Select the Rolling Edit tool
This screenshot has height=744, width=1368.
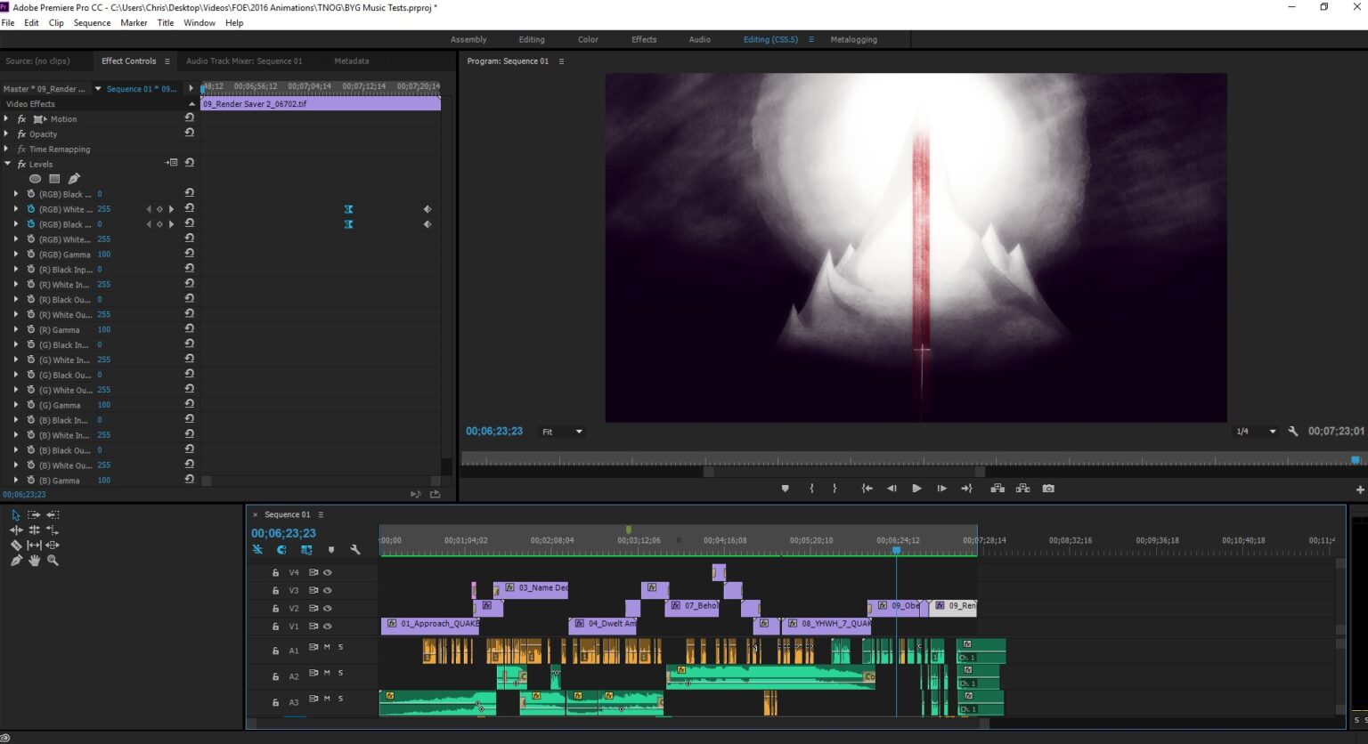[34, 530]
